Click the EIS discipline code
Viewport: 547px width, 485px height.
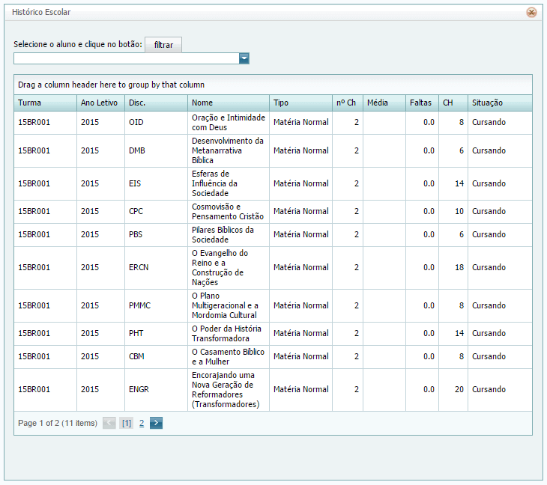tap(135, 183)
